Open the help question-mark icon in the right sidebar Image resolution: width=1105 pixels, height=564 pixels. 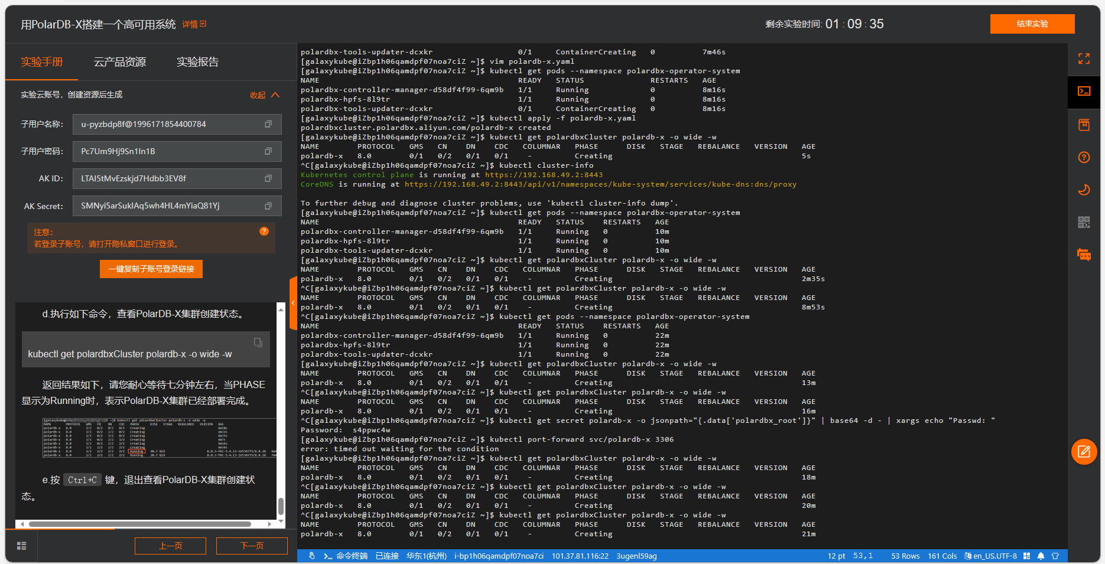[x=1084, y=157]
